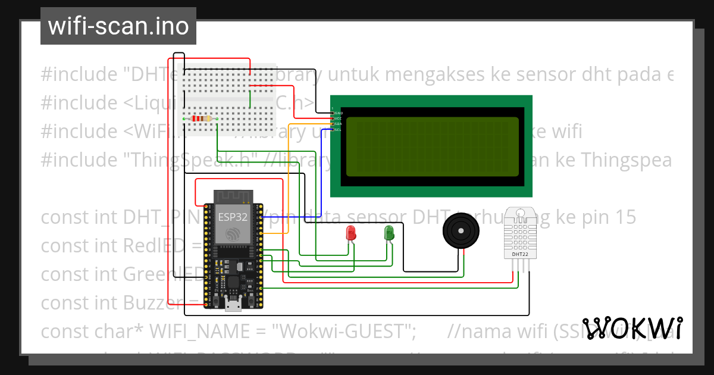Click the round buzzer component
Screen dimensions: 714x375
pos(461,231)
